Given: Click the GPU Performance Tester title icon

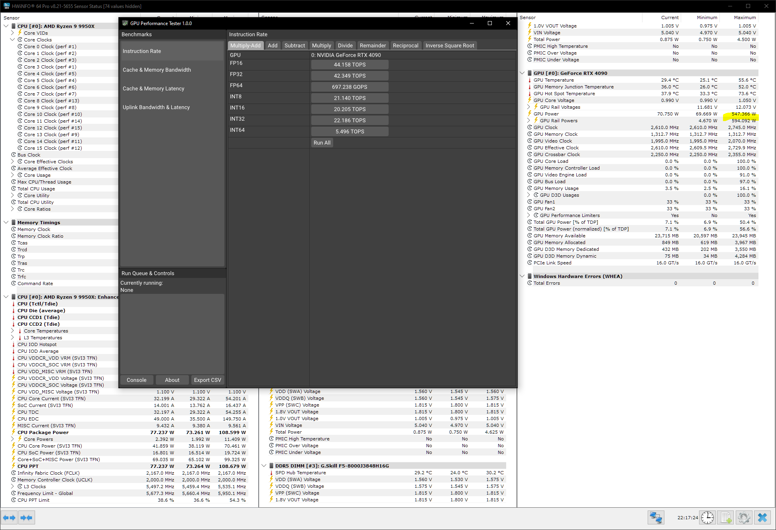Looking at the screenshot, I should (125, 23).
